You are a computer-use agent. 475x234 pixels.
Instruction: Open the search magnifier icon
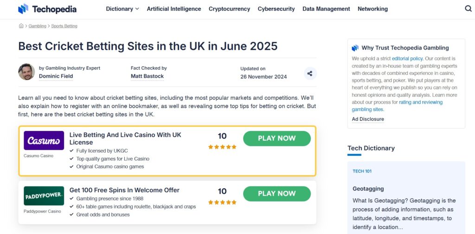[x=468, y=9]
